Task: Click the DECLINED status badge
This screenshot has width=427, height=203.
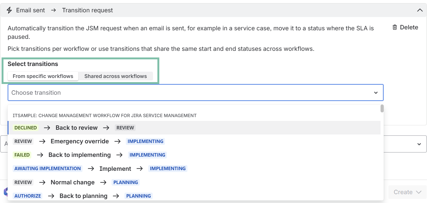Action: click(26, 128)
